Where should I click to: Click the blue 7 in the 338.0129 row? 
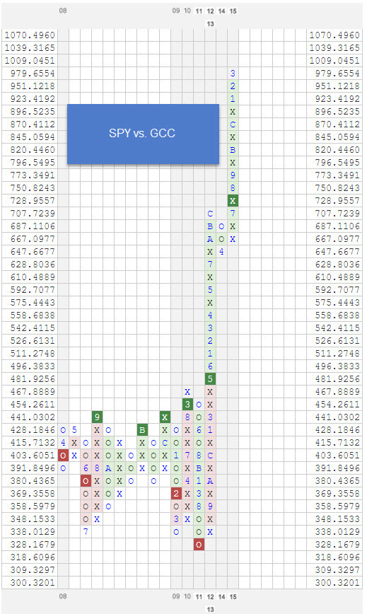click(86, 532)
